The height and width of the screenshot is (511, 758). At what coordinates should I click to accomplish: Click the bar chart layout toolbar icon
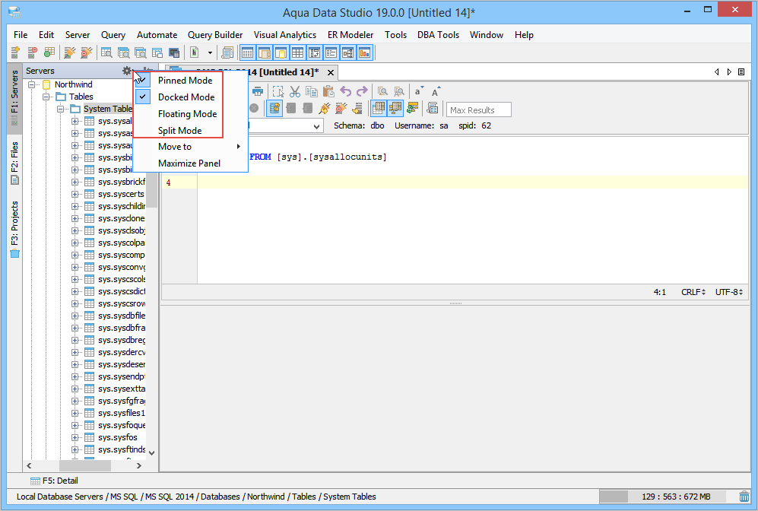(364, 52)
